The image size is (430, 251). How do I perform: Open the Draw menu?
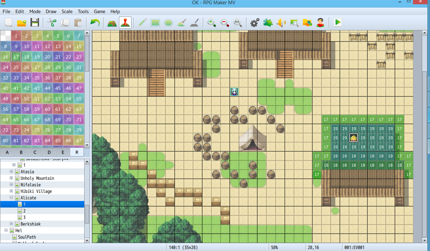[x=51, y=11]
